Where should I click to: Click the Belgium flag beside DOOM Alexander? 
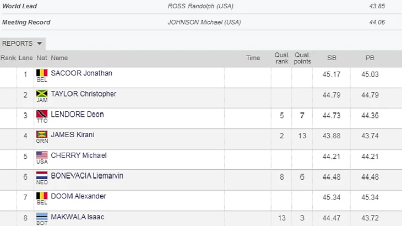pos(42,196)
